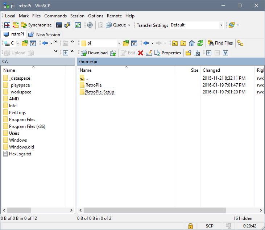Image resolution: width=265 pixels, height=230 pixels.
Task: Click the synchronized browsing toggle icon
Action: click(x=78, y=25)
